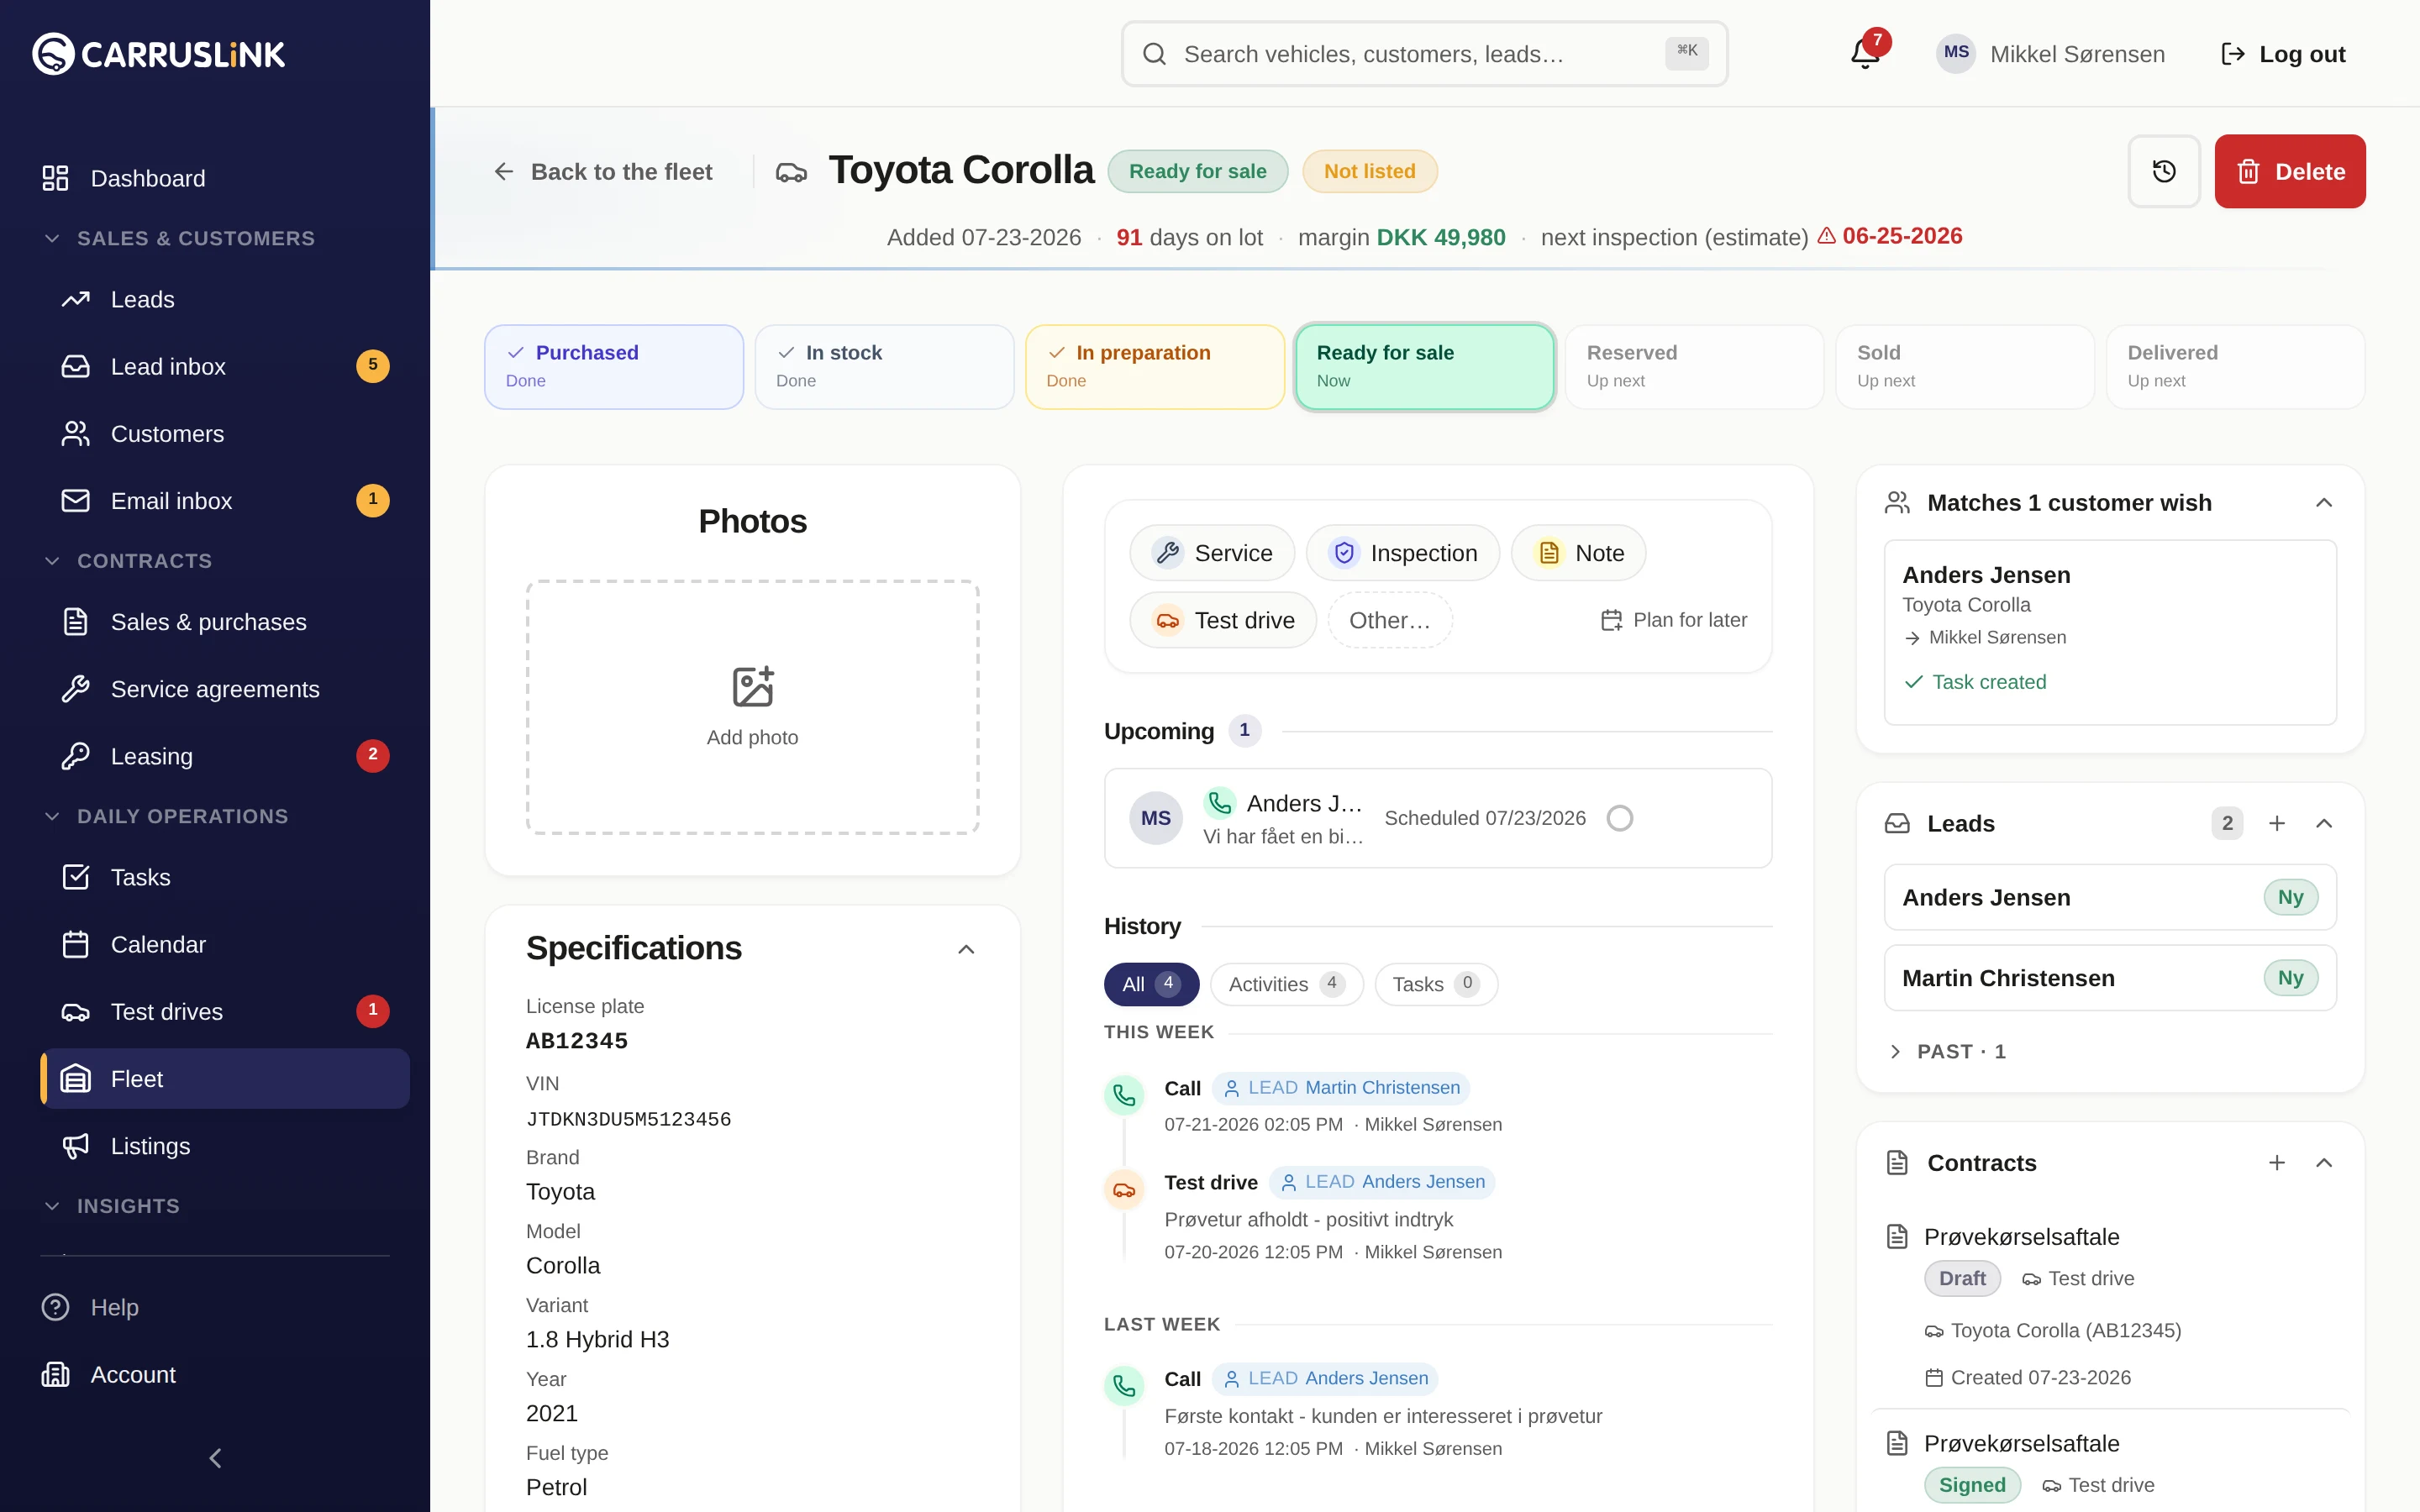Screen dimensions: 2420x1512
Task: Click the Add photo icon
Action: 752,687
